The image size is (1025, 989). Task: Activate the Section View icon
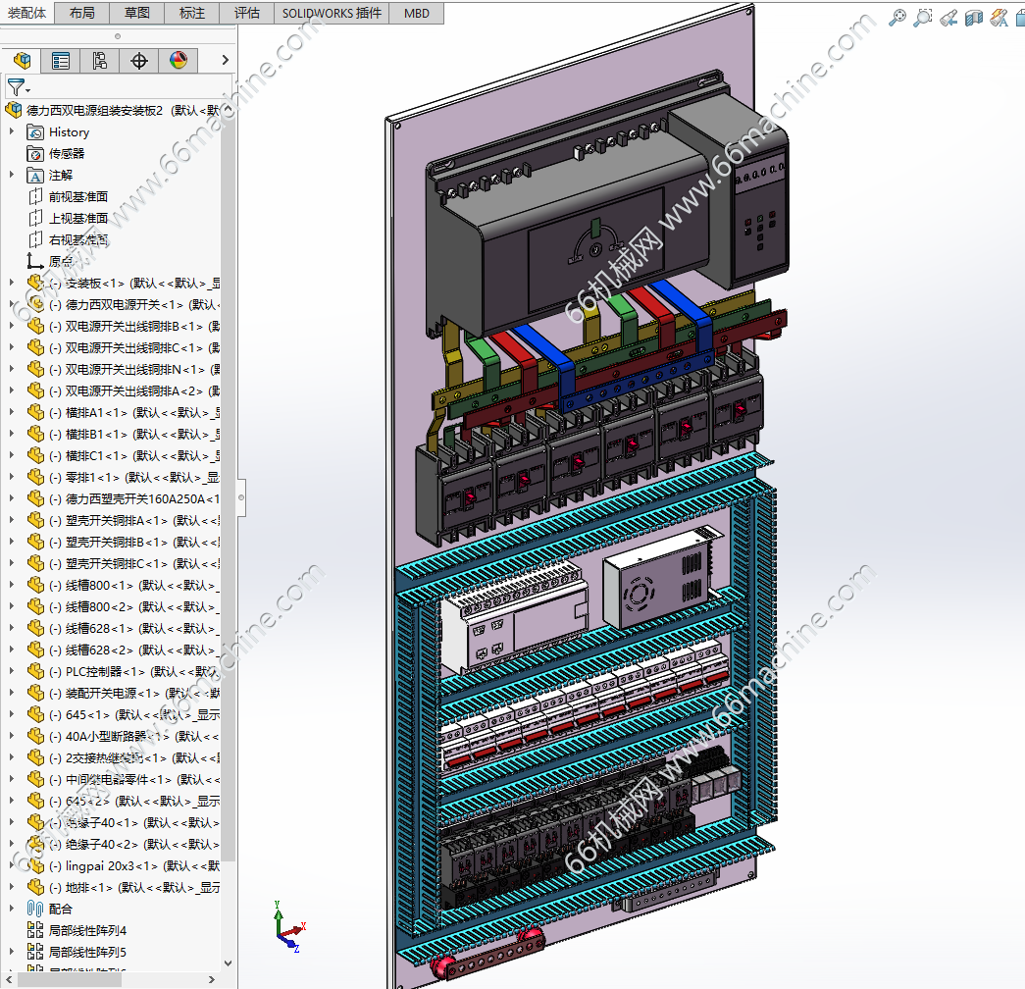(x=974, y=17)
